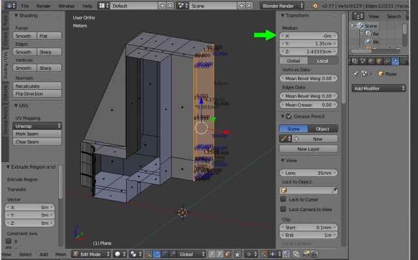
Task: Open the Help menu
Action: (x=87, y=6)
